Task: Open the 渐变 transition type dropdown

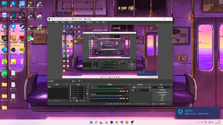Action: click(140, 87)
